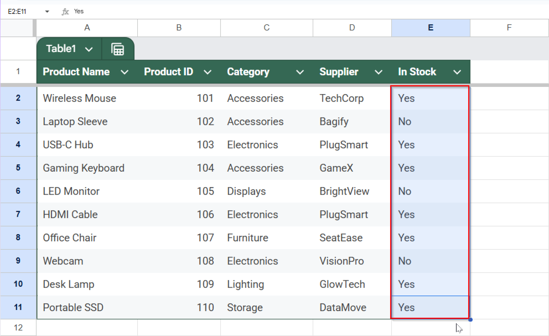This screenshot has height=336, width=549.
Task: Click the GlowTech supplier cell
Action: (x=342, y=284)
